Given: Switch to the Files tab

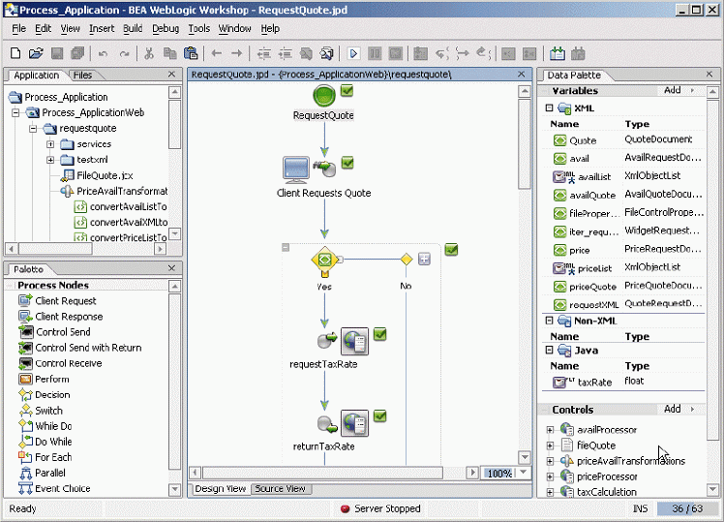Looking at the screenshot, I should (x=82, y=75).
